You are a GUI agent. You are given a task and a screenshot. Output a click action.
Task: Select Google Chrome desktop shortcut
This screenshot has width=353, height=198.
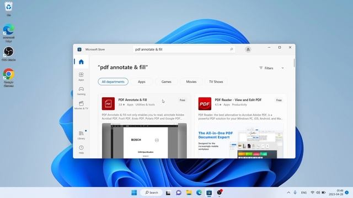pos(9,78)
